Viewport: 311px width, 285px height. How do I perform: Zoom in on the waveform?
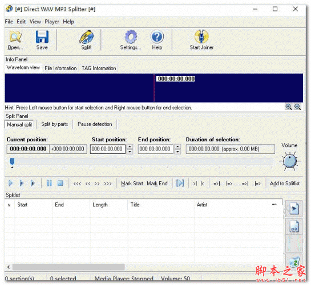tap(289, 107)
